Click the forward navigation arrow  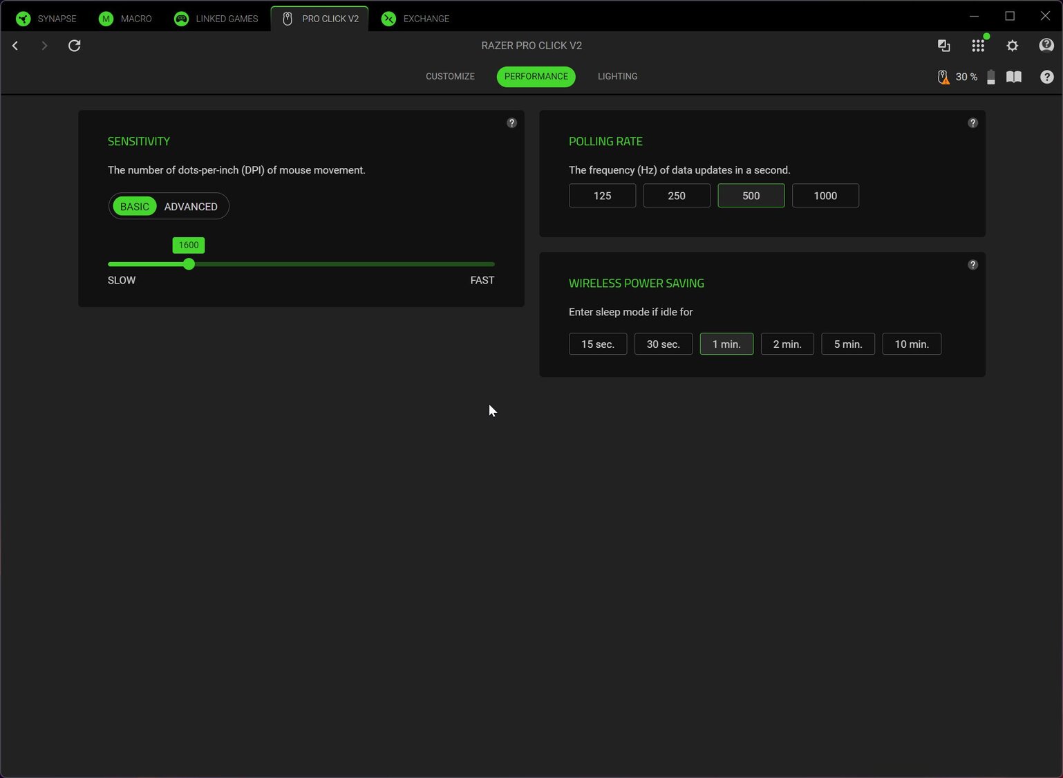click(x=44, y=46)
